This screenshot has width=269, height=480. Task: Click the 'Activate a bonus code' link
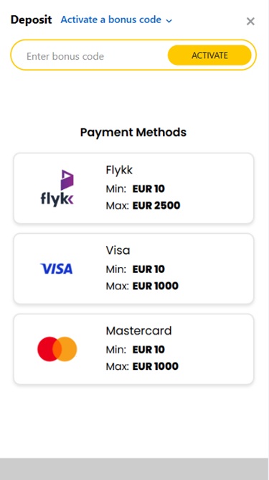(111, 19)
